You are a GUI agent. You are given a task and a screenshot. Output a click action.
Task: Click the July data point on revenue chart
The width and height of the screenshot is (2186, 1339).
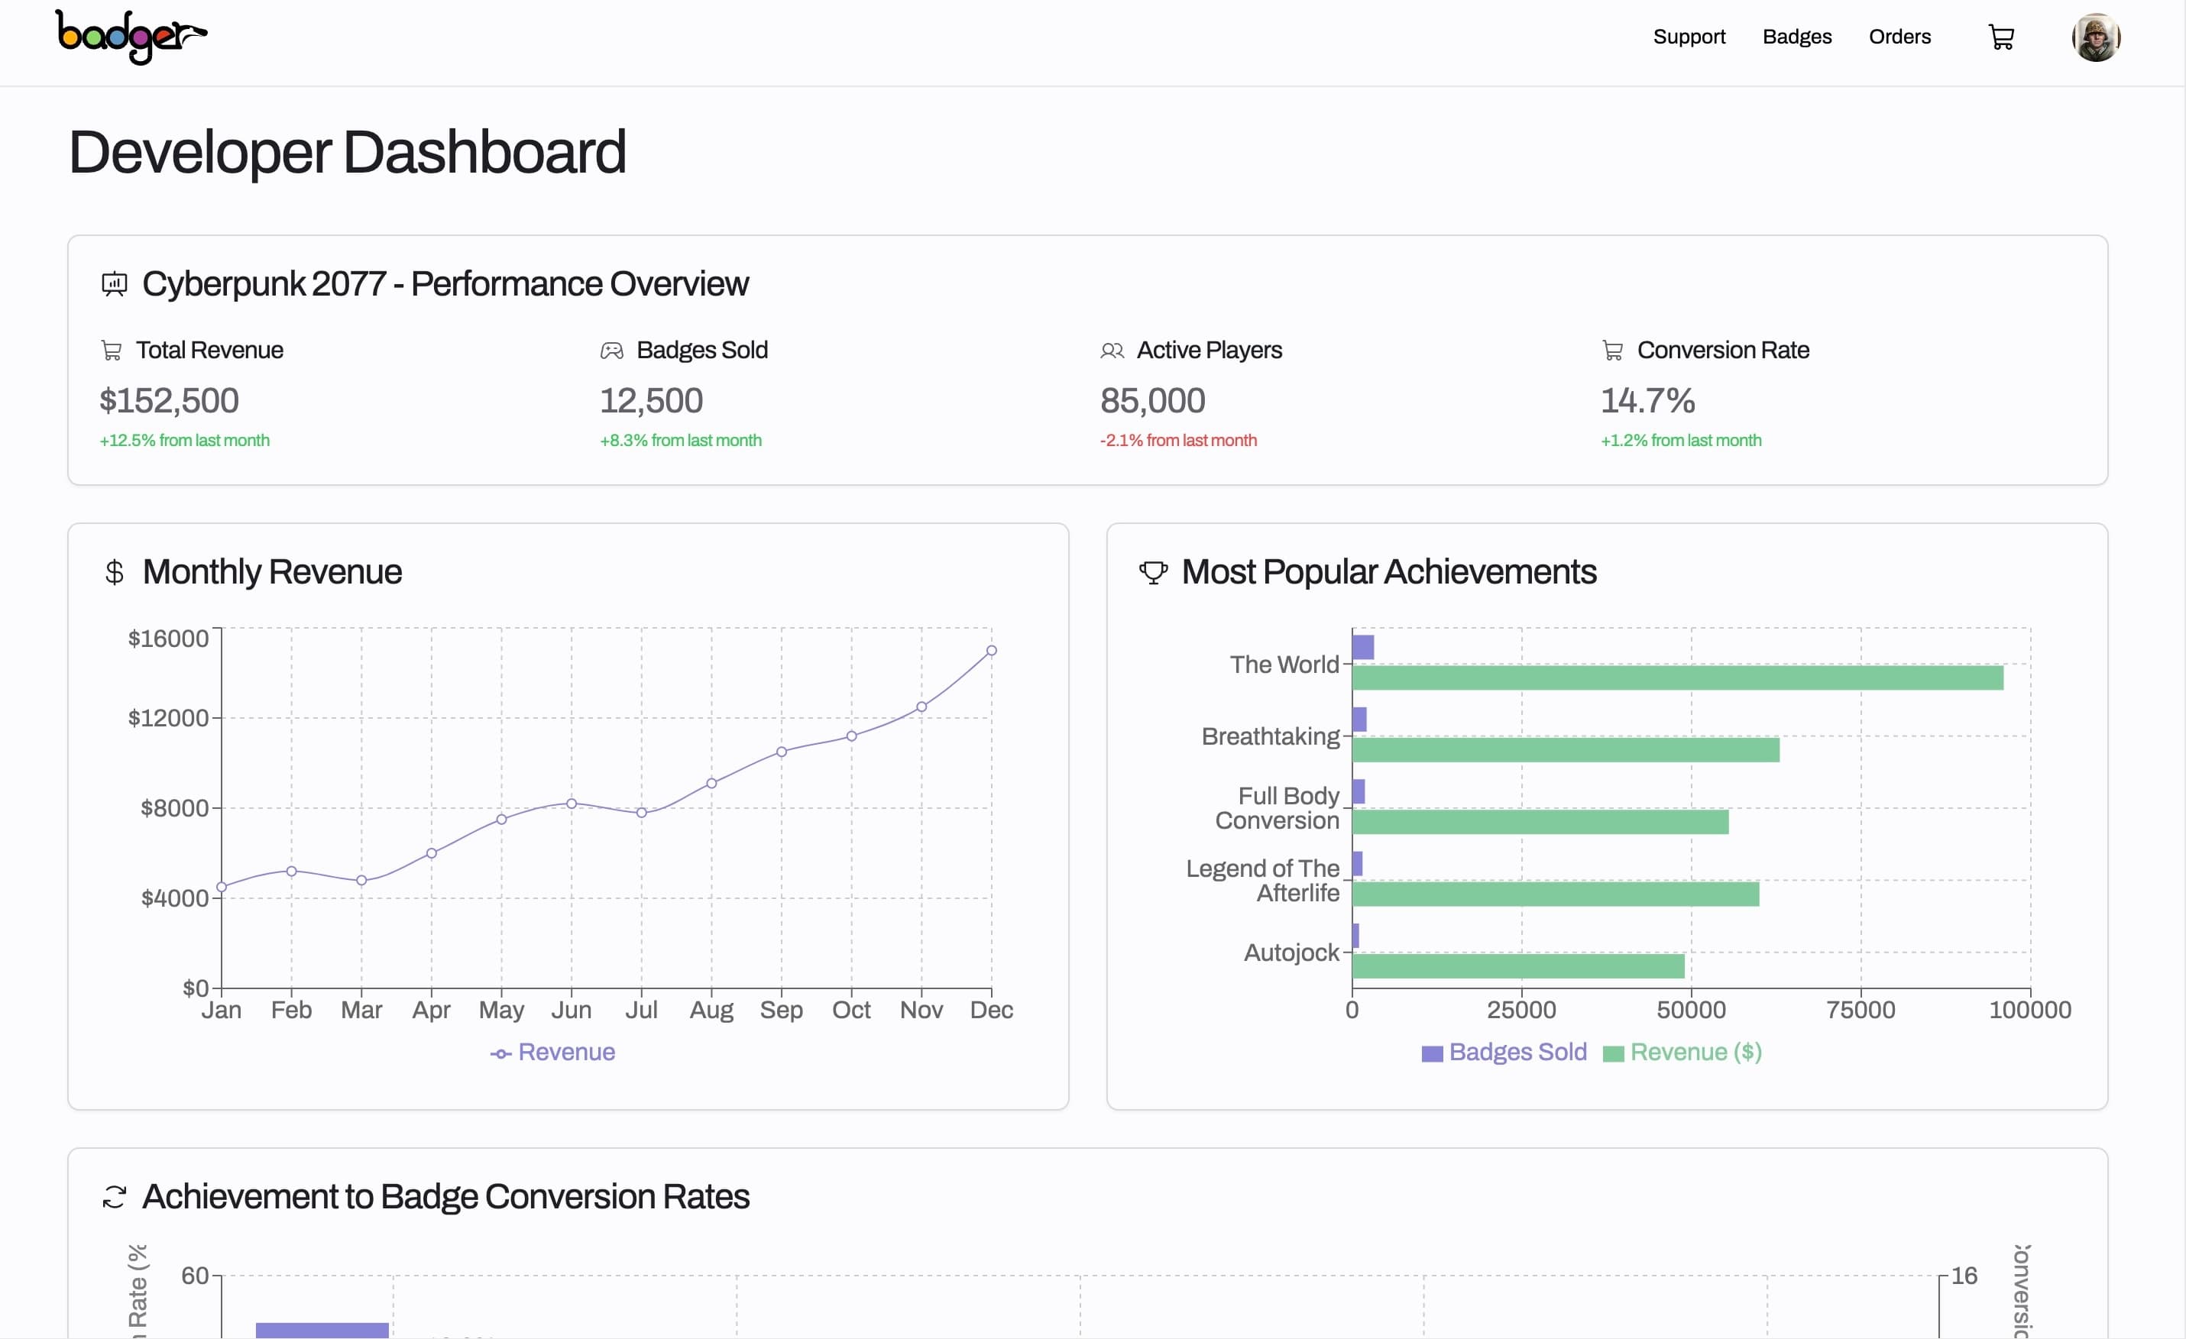click(641, 813)
